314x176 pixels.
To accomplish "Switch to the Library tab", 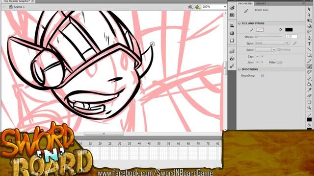I will coord(261,3).
